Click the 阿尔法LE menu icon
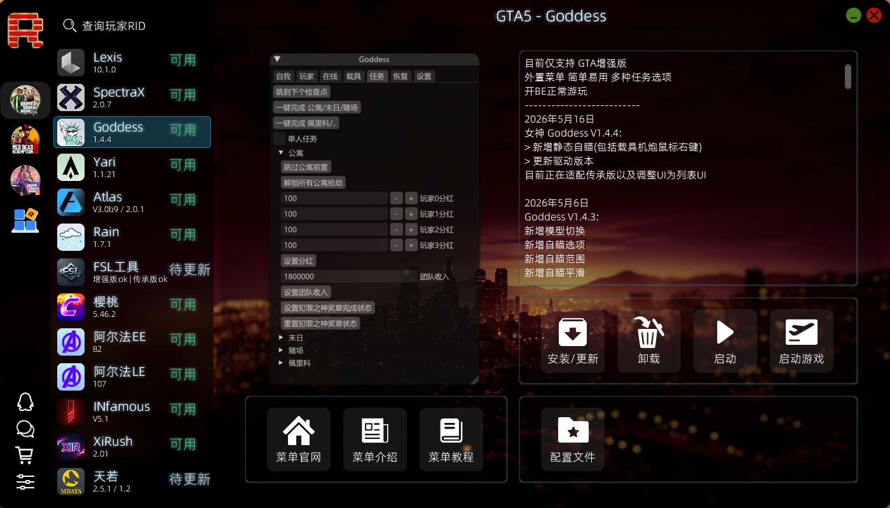The image size is (890, 508). point(71,377)
